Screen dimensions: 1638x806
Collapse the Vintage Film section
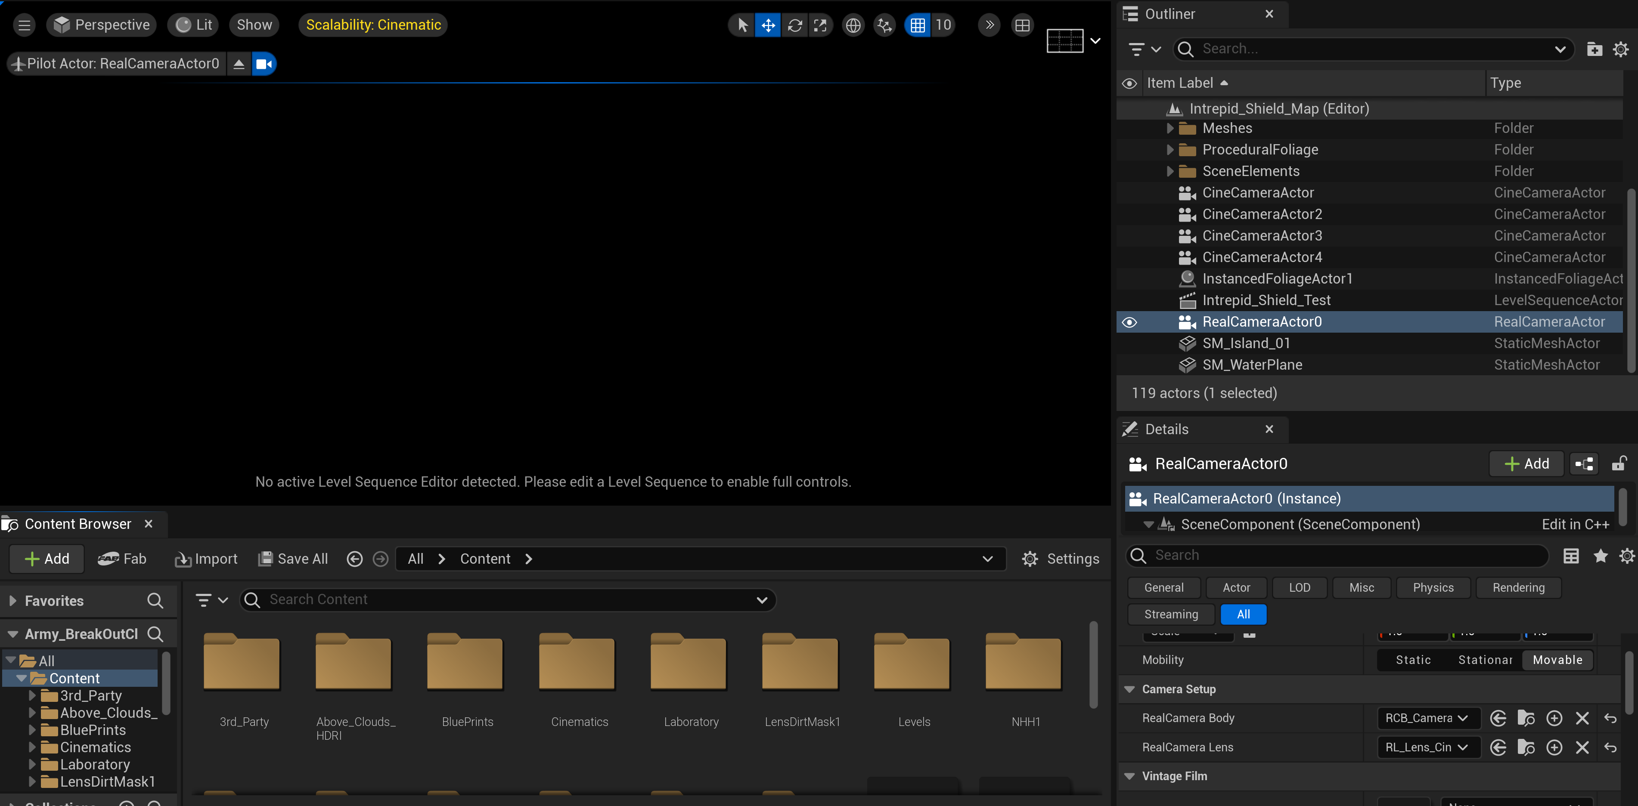[x=1130, y=777]
